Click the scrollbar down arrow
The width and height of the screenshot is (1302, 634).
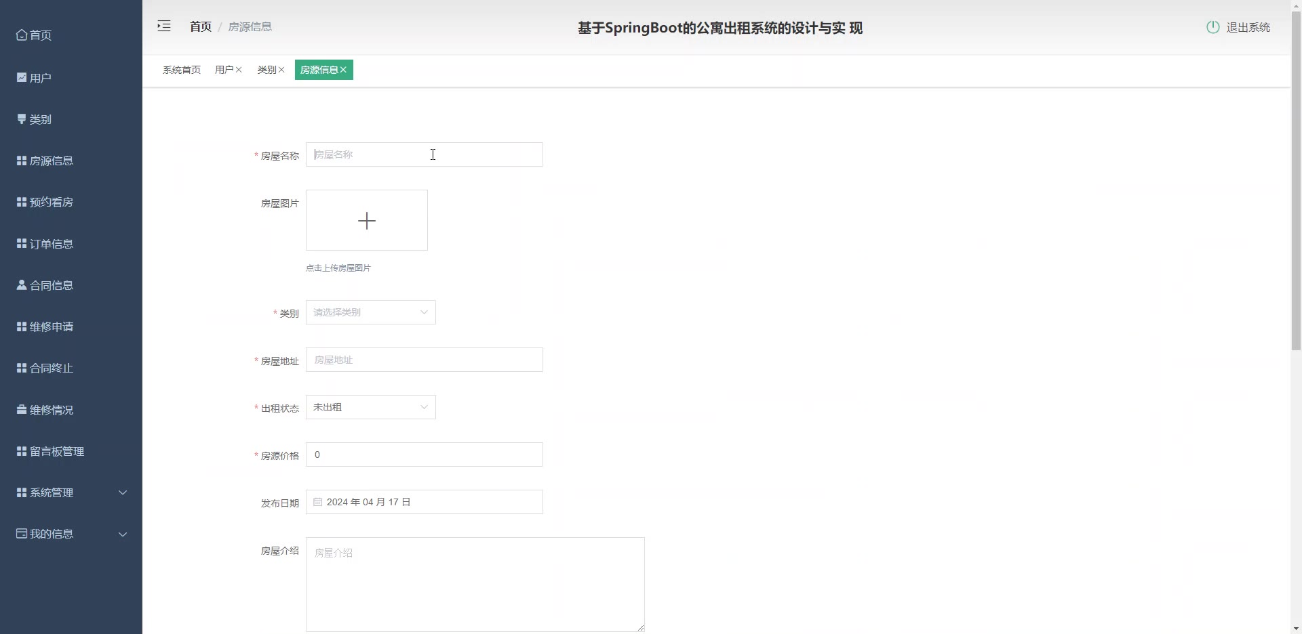1296,628
